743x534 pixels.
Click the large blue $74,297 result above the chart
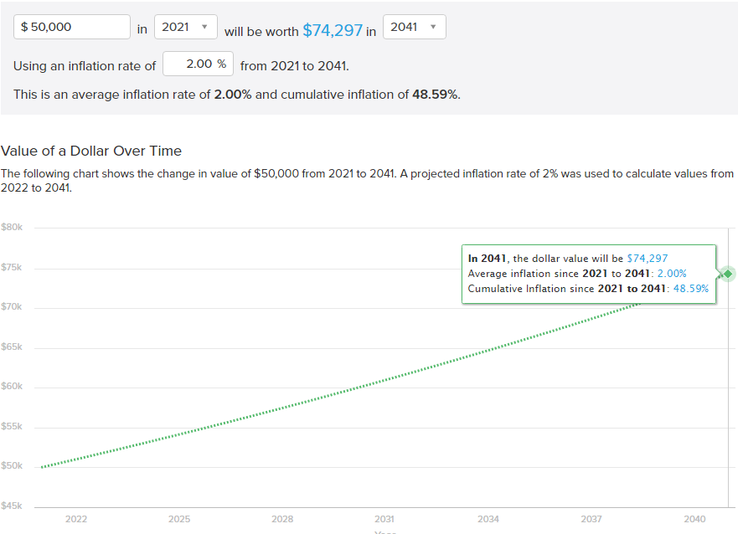[333, 30]
